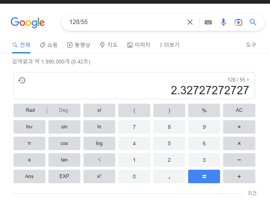Switch calculator to Deg mode
270x202 pixels.
tap(63, 110)
